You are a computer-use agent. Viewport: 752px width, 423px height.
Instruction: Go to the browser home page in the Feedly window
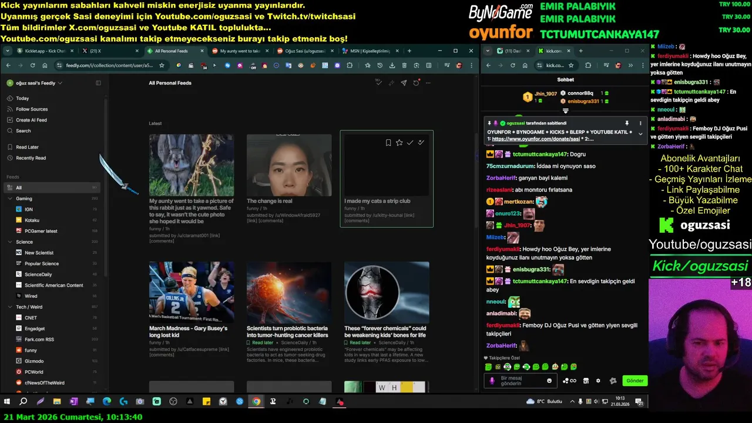click(x=45, y=65)
